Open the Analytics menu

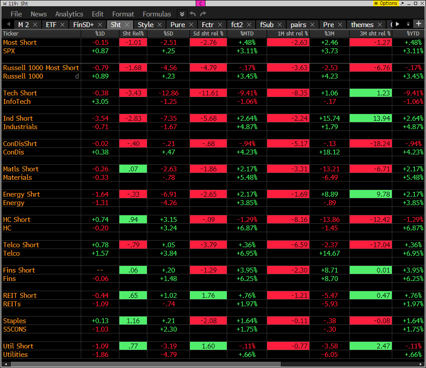[69, 14]
